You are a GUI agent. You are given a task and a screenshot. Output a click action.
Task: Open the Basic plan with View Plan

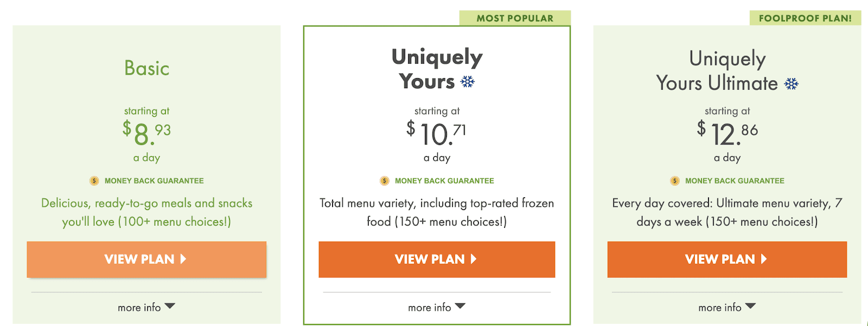[x=146, y=259]
